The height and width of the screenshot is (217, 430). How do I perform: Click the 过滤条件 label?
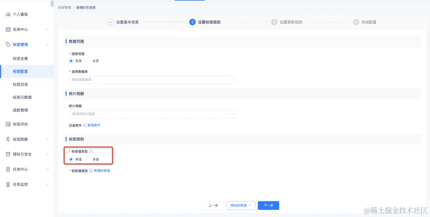75,125
